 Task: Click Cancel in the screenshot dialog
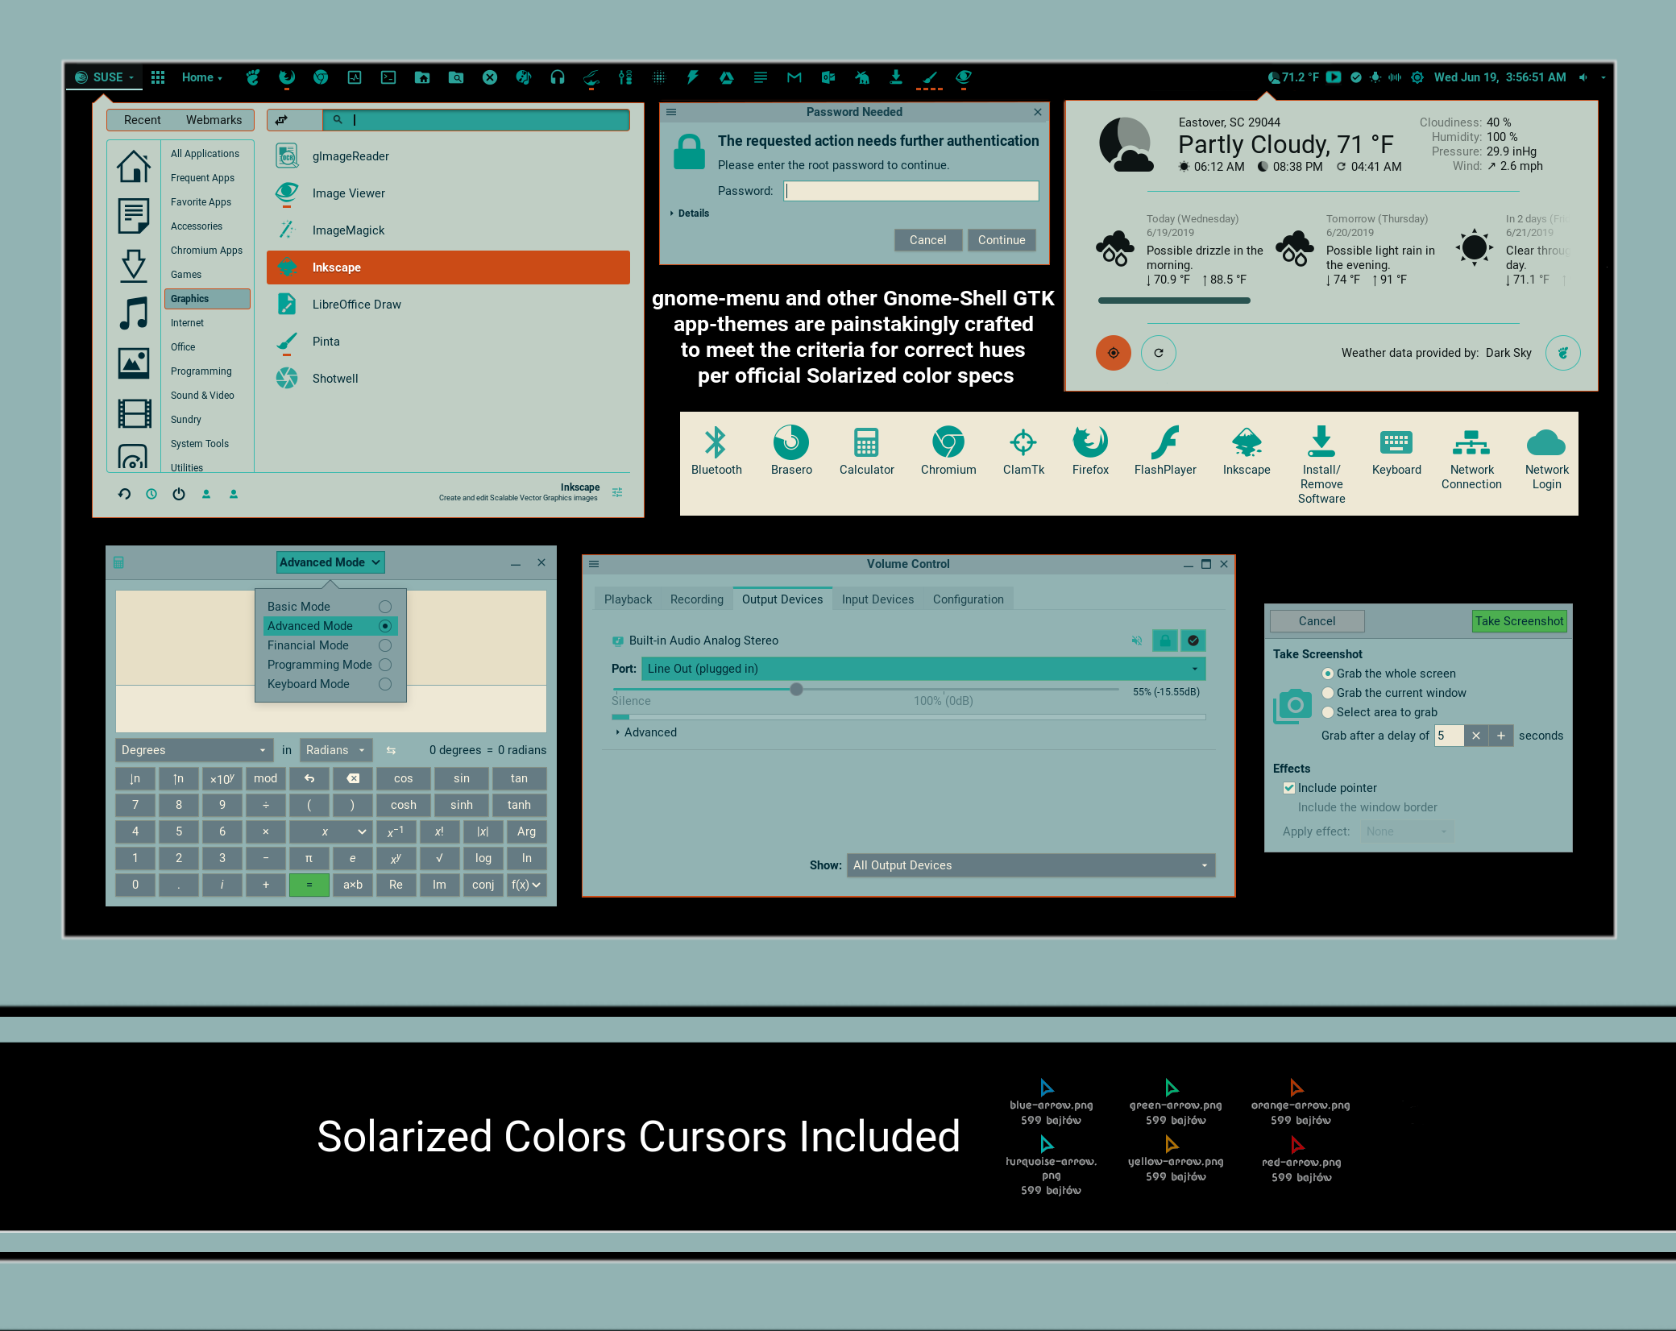tap(1317, 621)
